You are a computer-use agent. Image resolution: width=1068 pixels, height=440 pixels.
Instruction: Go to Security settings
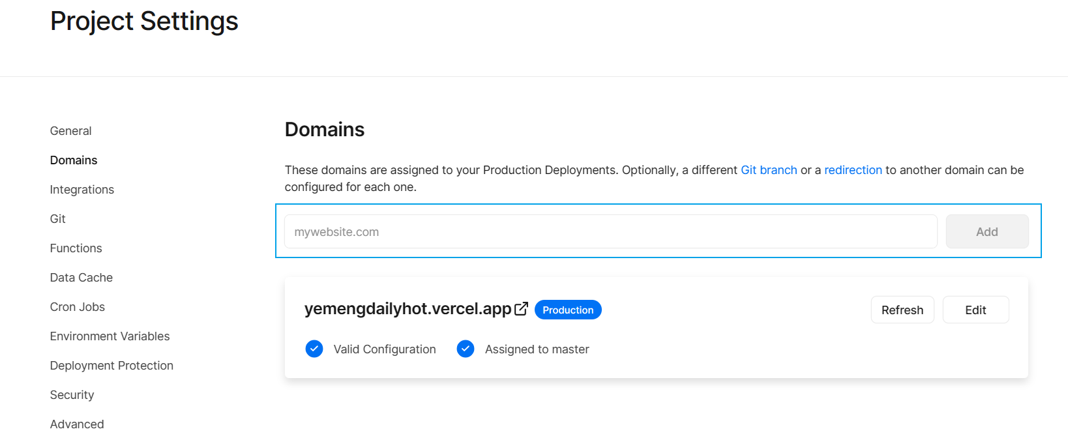point(72,395)
